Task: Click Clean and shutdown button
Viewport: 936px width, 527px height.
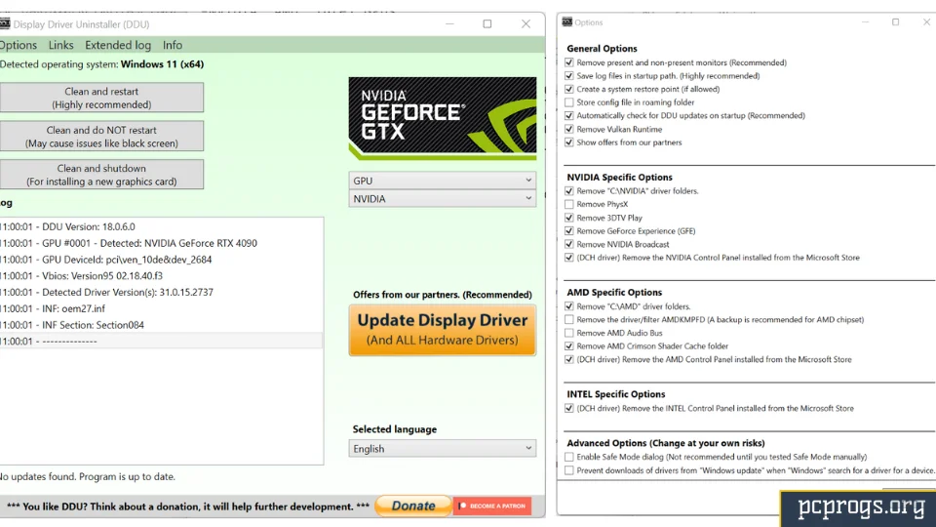Action: click(x=101, y=175)
